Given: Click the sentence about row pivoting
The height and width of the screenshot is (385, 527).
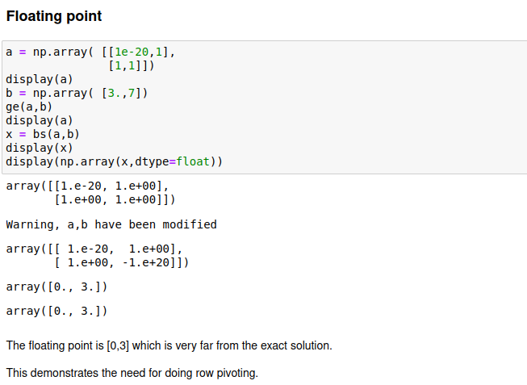Looking at the screenshot, I should point(132,373).
